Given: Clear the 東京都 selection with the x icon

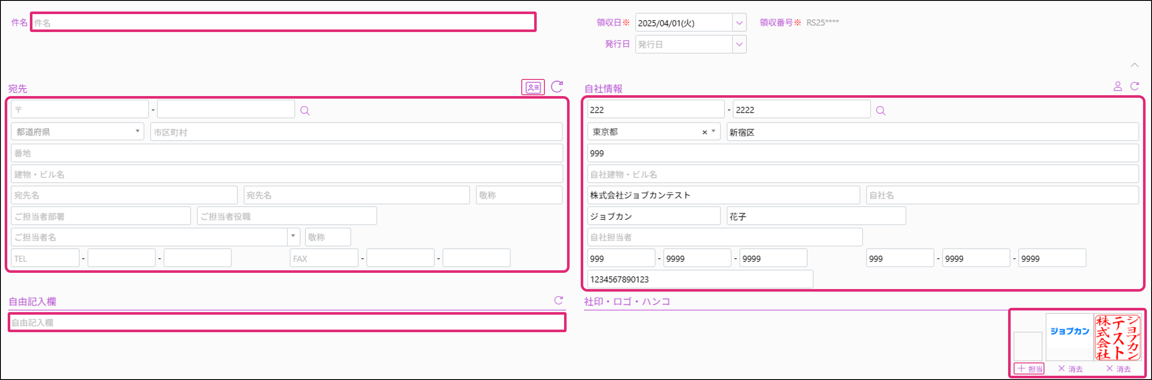Looking at the screenshot, I should [705, 132].
